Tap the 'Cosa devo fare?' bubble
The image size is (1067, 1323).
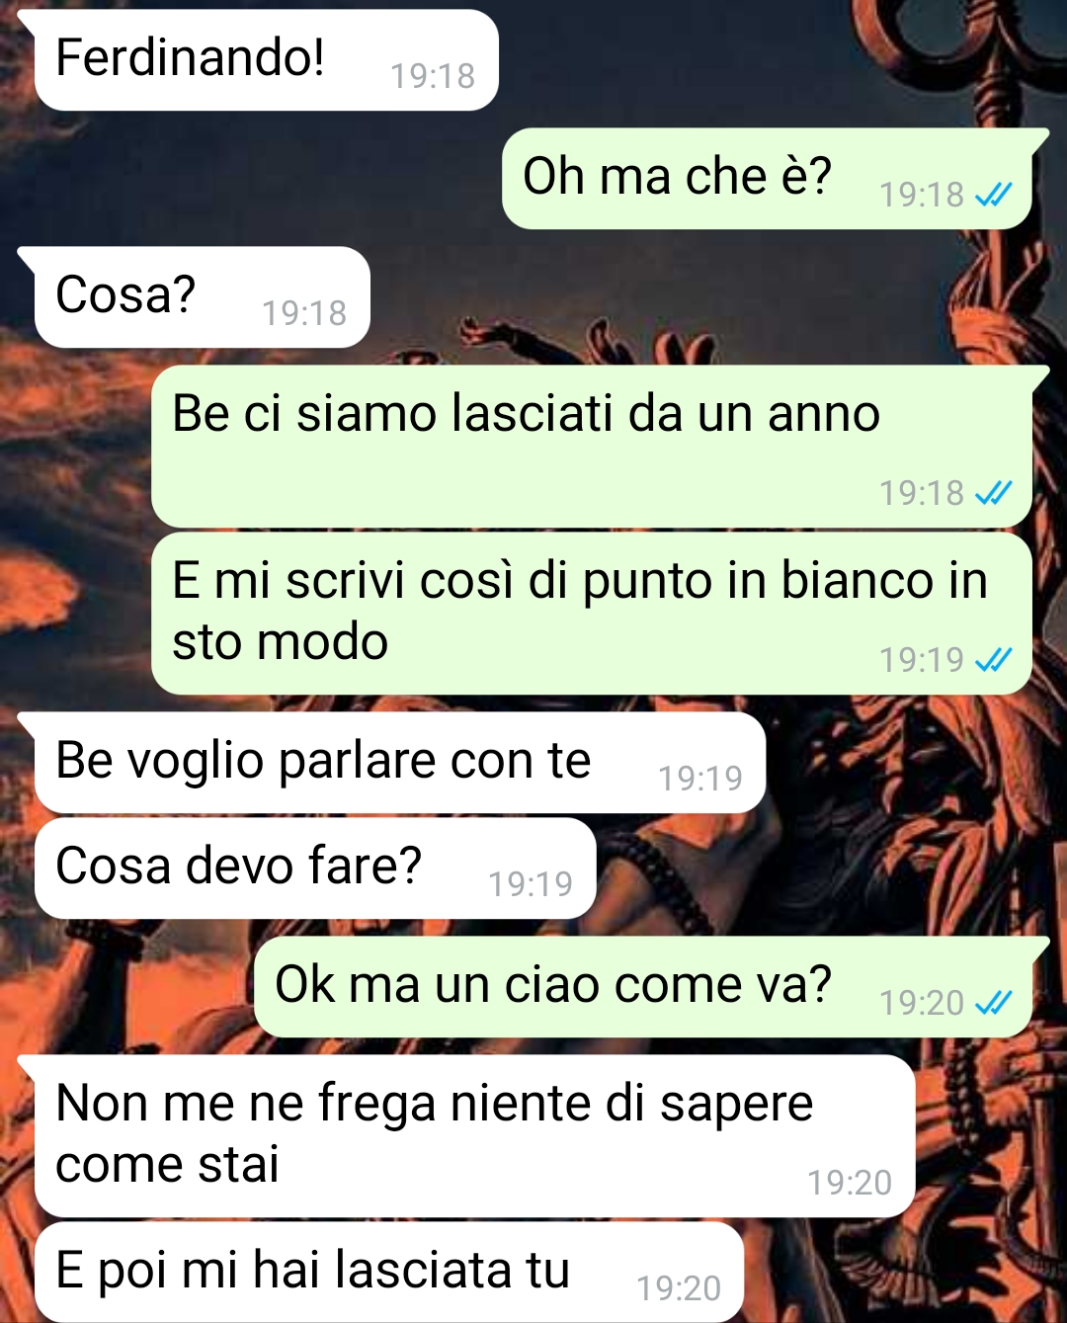[315, 868]
